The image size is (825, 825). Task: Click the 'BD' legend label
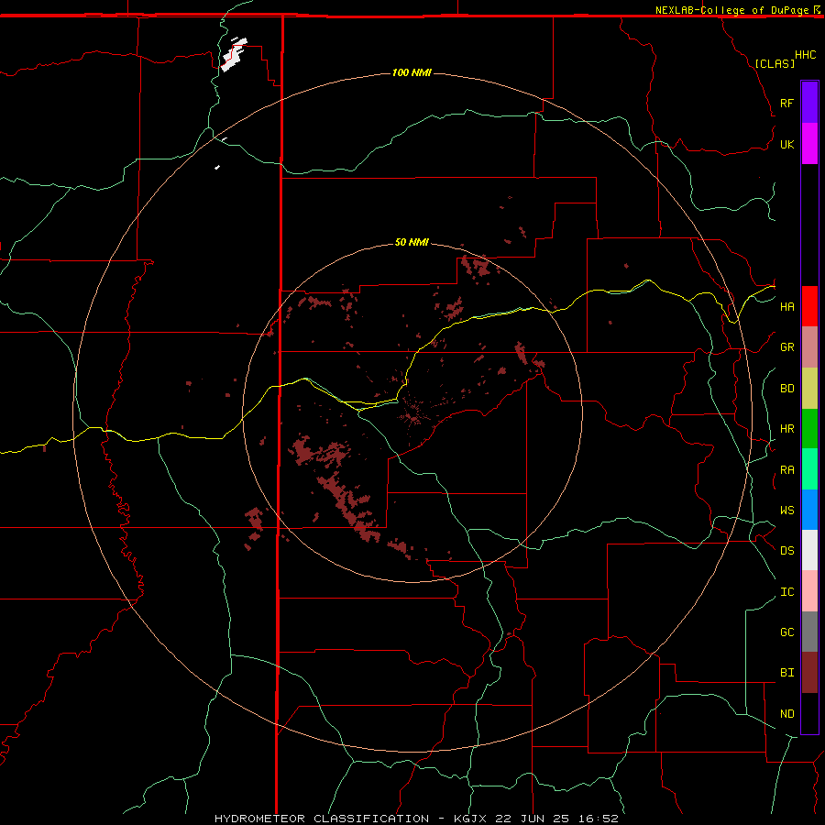[x=786, y=389]
